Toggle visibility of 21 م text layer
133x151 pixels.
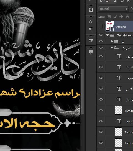point(101,88)
